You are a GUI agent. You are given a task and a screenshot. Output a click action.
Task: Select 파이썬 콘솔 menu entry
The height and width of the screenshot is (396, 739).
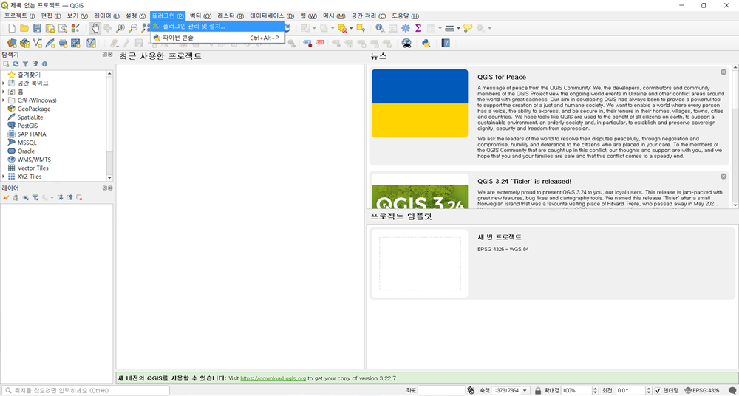[217, 38]
